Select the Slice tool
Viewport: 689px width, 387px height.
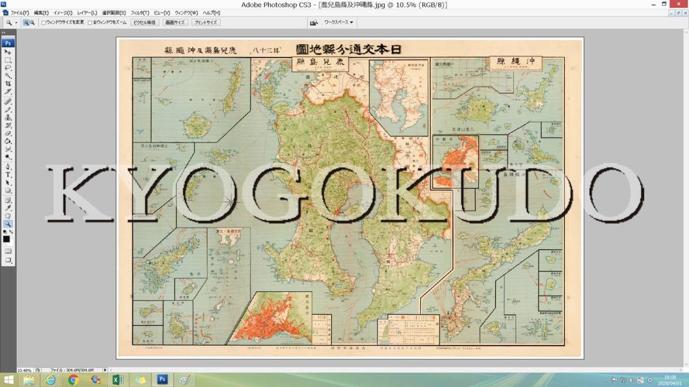8,92
